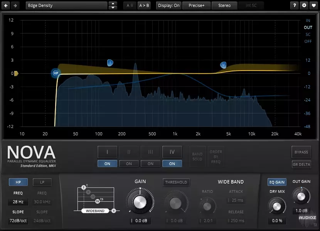Open the 72dB/oct slope dropdown
The width and height of the screenshot is (320, 231).
click(x=18, y=221)
